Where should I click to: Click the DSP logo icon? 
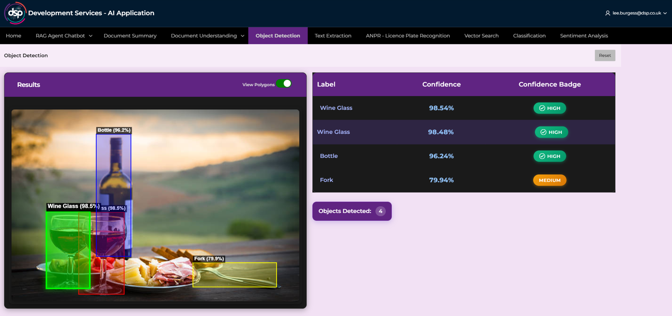pos(15,13)
